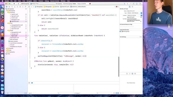Click the tableView didSelectRowAt item in jump bar
Screen dimensions: 173x97
[78, 7]
